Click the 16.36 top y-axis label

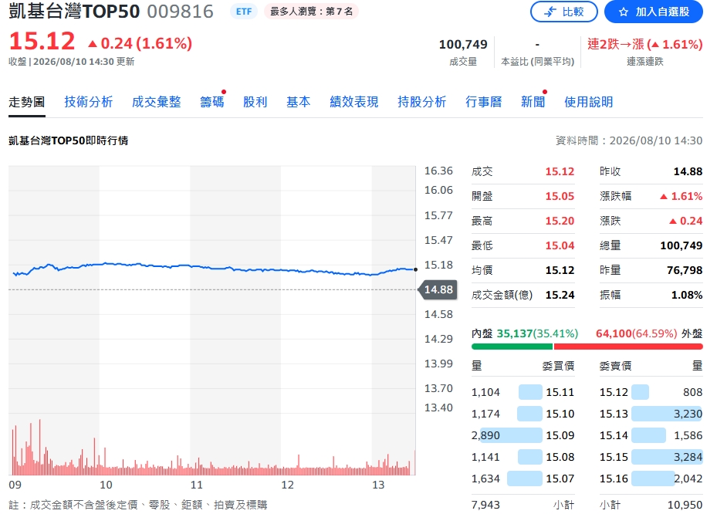(438, 171)
